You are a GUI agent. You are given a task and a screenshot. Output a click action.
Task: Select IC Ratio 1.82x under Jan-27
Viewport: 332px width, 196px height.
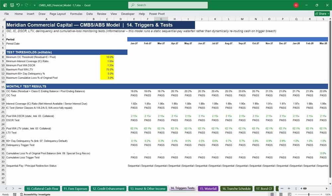click(134, 104)
